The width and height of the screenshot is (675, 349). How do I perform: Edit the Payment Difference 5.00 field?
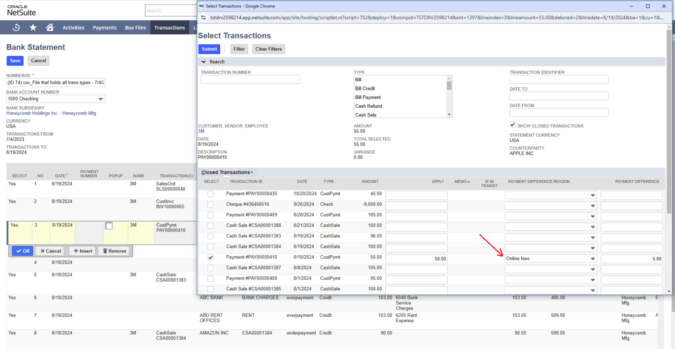[x=631, y=259]
